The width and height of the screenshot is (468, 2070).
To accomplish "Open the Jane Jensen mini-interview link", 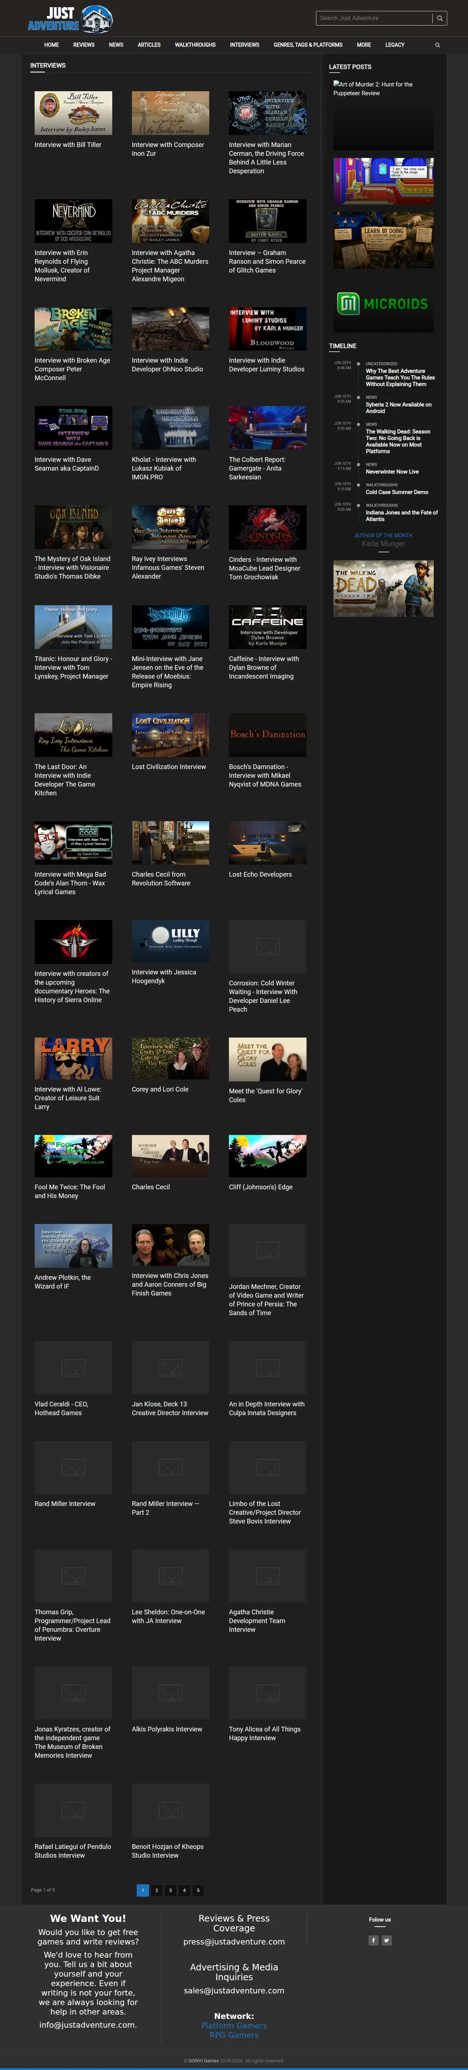I will [168, 672].
